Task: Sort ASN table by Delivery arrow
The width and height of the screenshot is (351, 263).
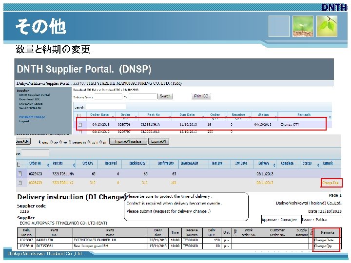Action: (x=274, y=165)
